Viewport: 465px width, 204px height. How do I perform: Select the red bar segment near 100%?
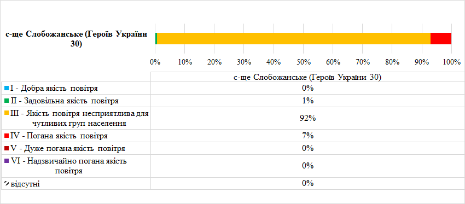(441, 38)
